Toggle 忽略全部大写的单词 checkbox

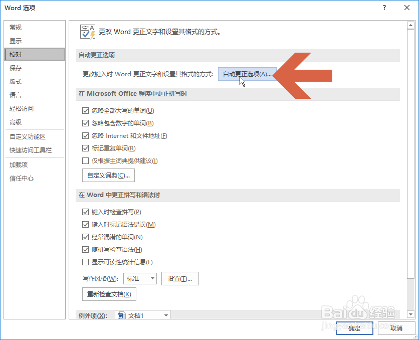click(86, 111)
